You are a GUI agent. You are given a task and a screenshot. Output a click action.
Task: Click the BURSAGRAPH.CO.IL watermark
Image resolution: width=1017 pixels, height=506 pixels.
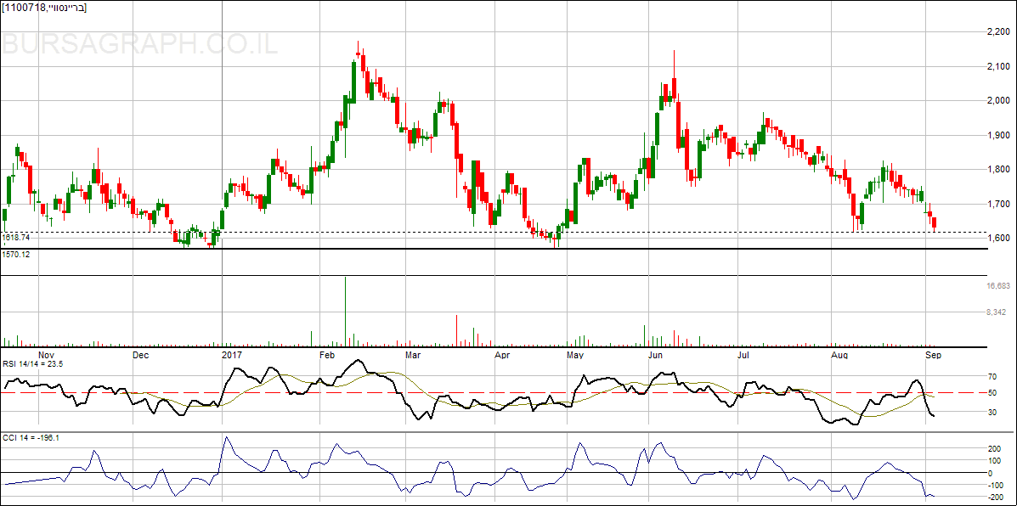click(x=140, y=44)
